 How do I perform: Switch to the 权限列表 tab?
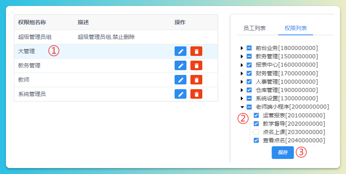tap(296, 28)
